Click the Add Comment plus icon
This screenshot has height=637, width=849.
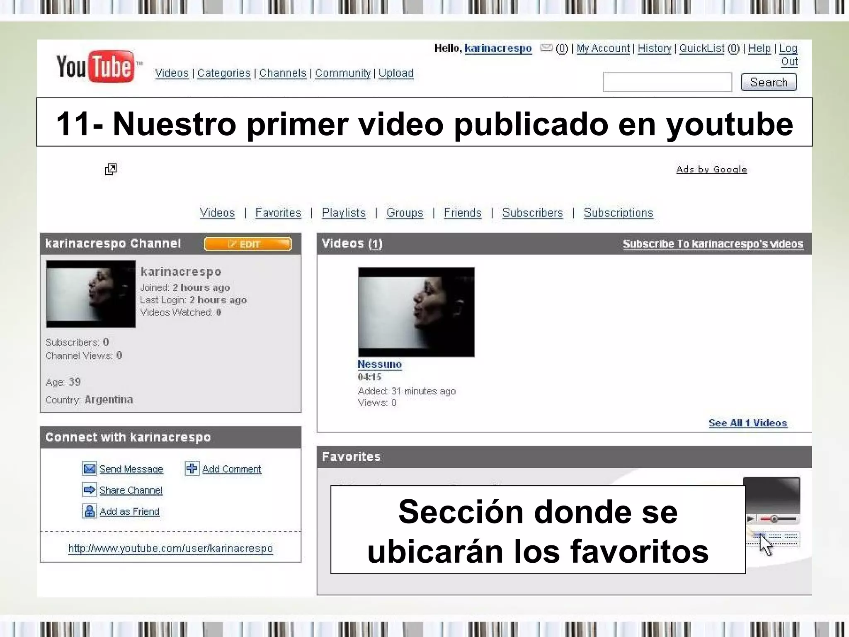tap(192, 468)
